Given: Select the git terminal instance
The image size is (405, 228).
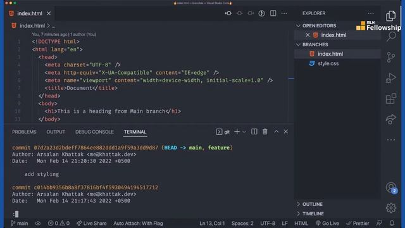Looking at the screenshot, I should pyautogui.click(x=223, y=132).
